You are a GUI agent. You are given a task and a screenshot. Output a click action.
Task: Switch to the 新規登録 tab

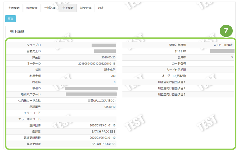32,8
